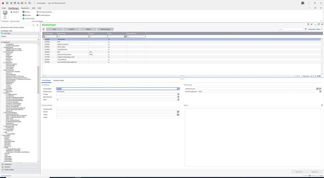Image resolution: width=324 pixels, height=178 pixels.
Task: Click the red X icon in quick access toolbar
Action: point(26,3)
